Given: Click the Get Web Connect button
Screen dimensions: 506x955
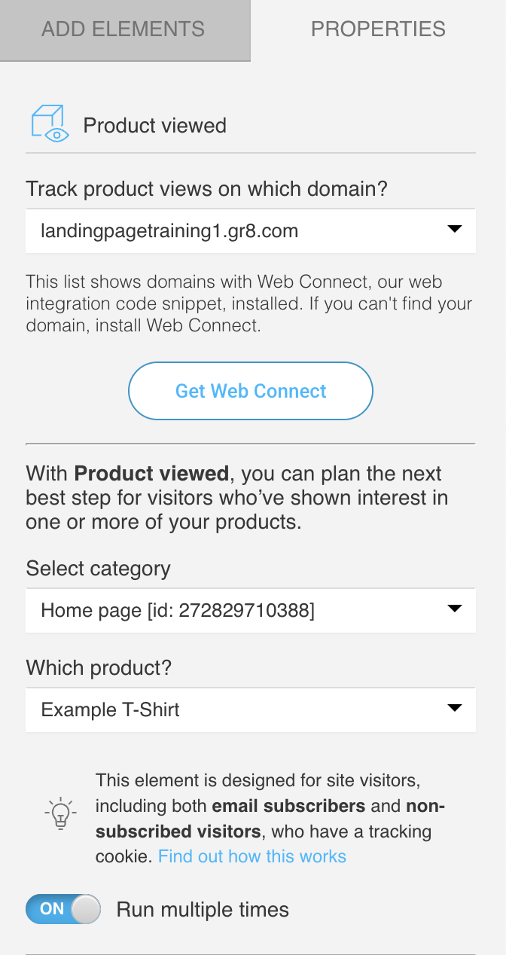Looking at the screenshot, I should (251, 391).
